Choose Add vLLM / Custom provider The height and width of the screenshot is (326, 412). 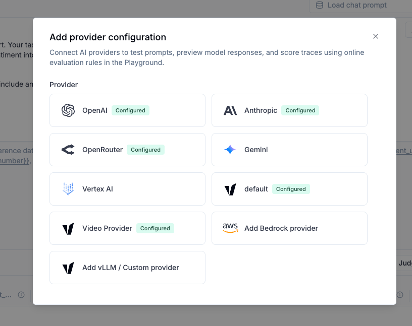click(x=127, y=267)
